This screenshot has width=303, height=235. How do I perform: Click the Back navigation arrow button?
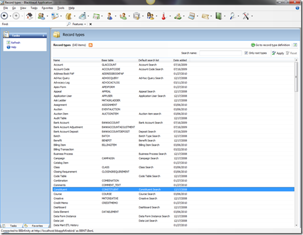[5, 15]
